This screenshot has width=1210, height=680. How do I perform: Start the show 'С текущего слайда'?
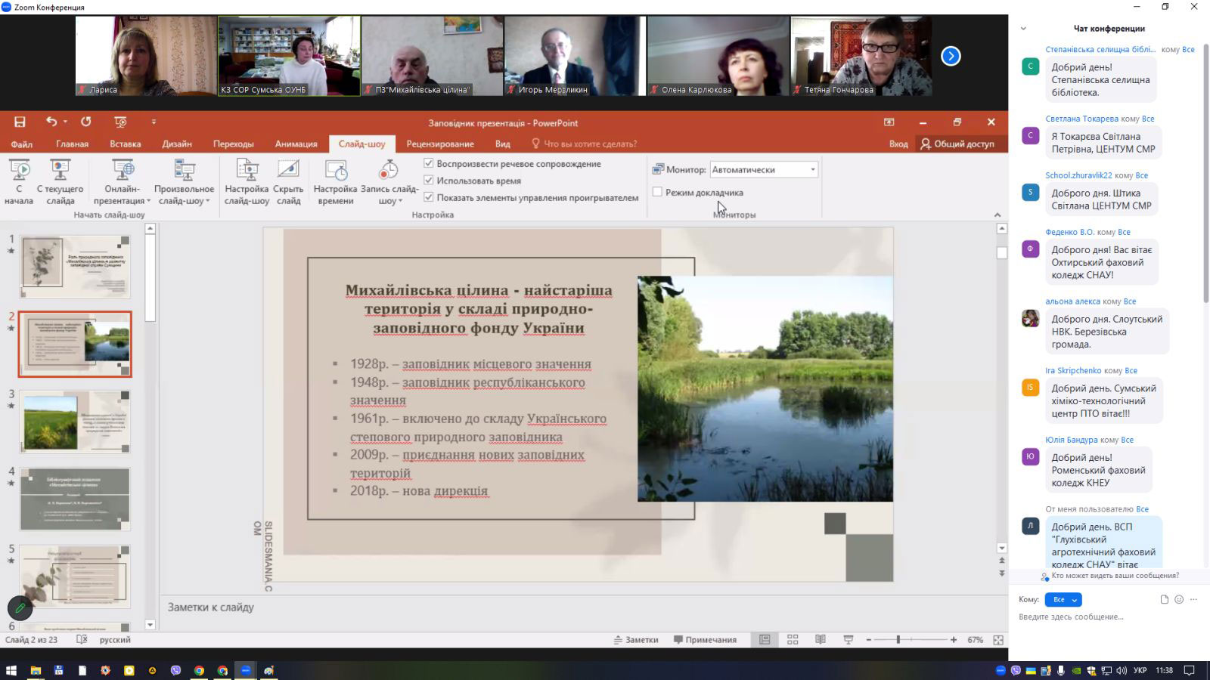(60, 182)
